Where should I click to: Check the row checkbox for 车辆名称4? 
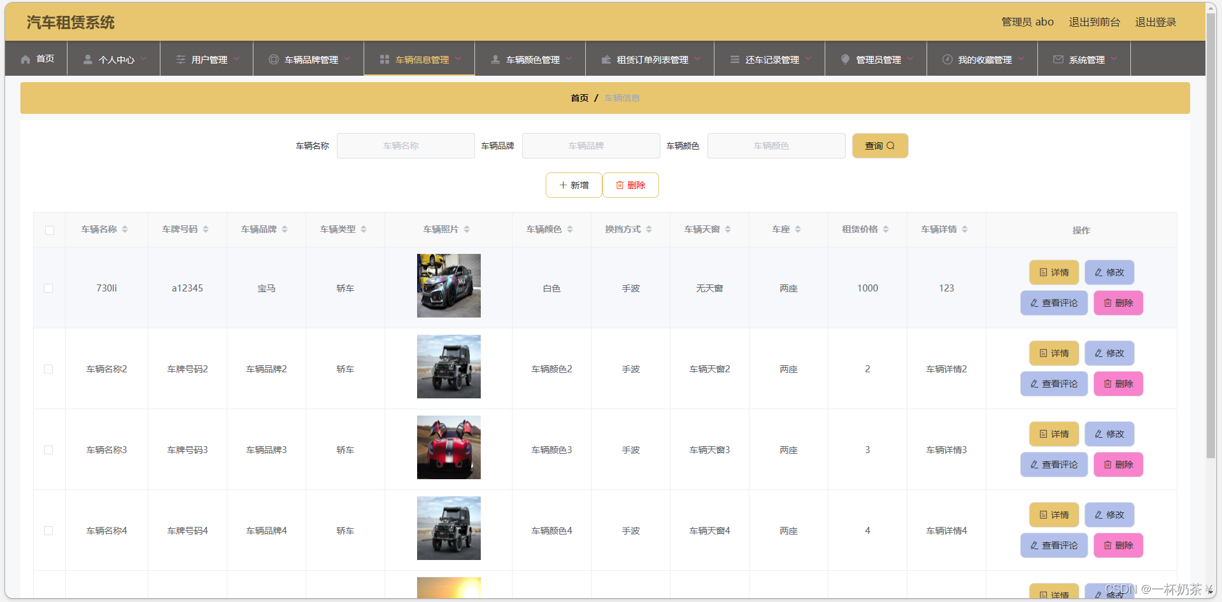(48, 531)
